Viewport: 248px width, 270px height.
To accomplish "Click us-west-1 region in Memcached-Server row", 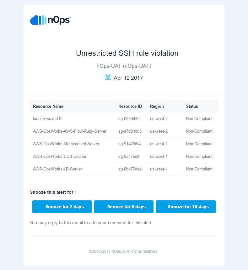I will point(159,144).
